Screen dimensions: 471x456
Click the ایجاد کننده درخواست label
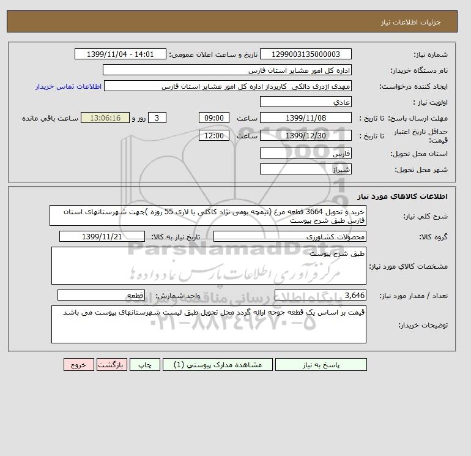pyautogui.click(x=414, y=86)
